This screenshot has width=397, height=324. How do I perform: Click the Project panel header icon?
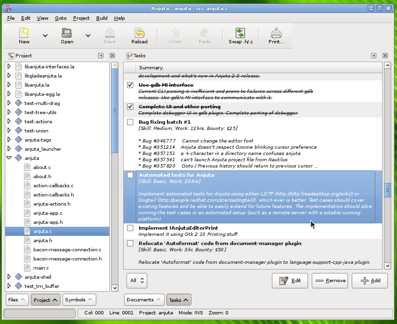pos(11,56)
